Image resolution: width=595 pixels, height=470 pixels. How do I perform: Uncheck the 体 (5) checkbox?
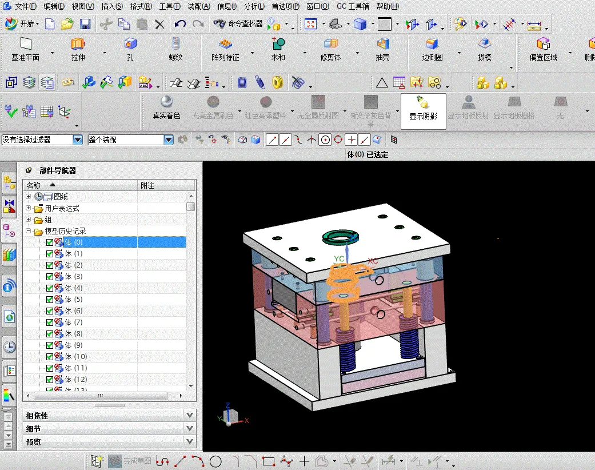click(x=50, y=300)
